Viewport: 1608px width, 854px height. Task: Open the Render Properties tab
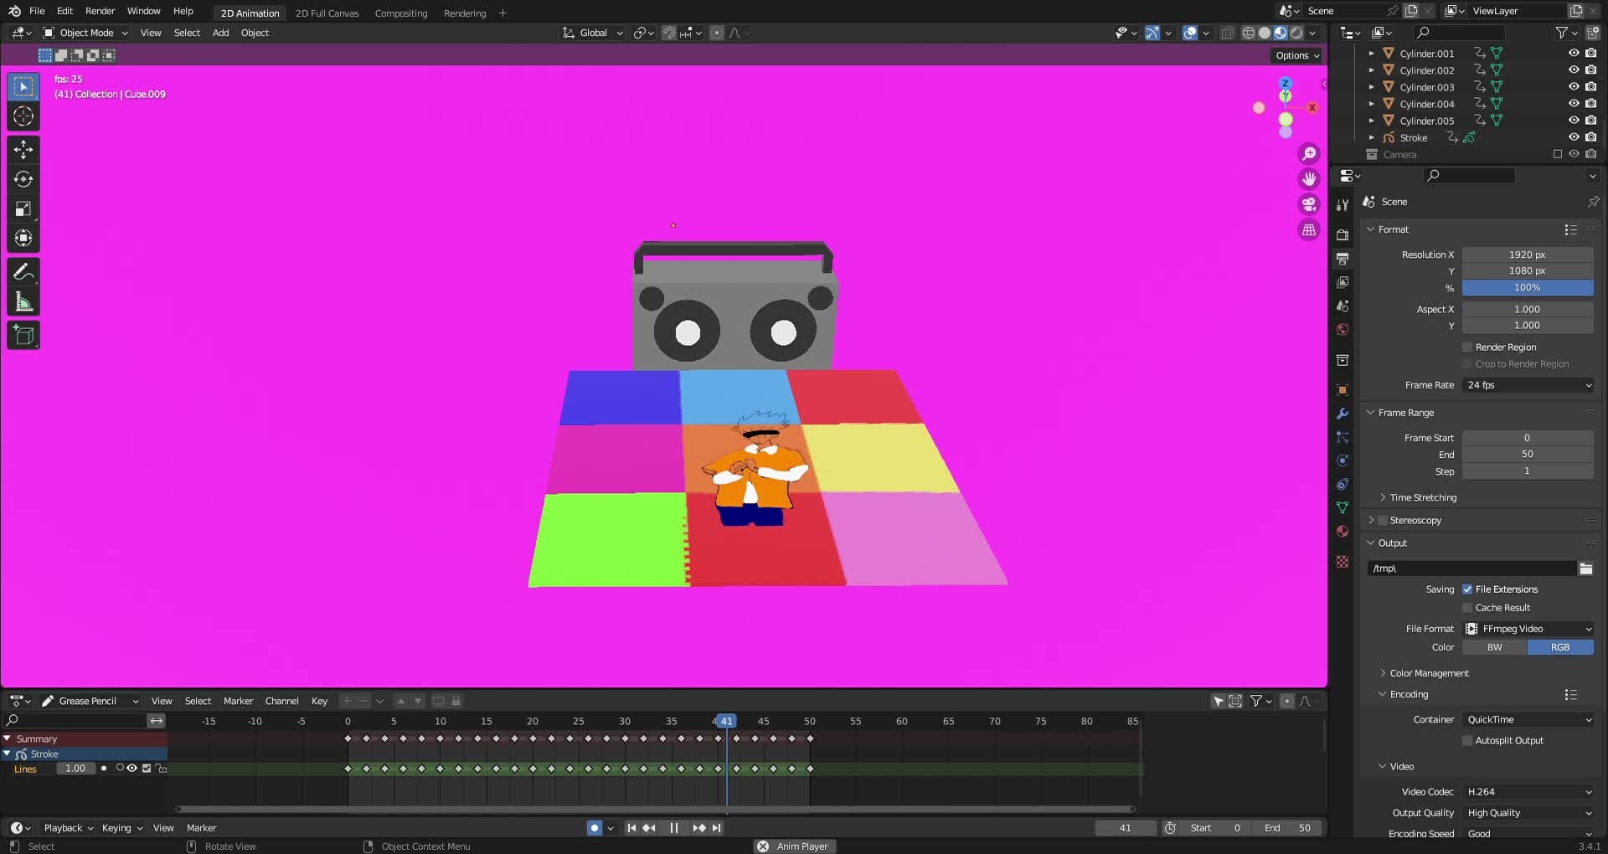click(1342, 235)
